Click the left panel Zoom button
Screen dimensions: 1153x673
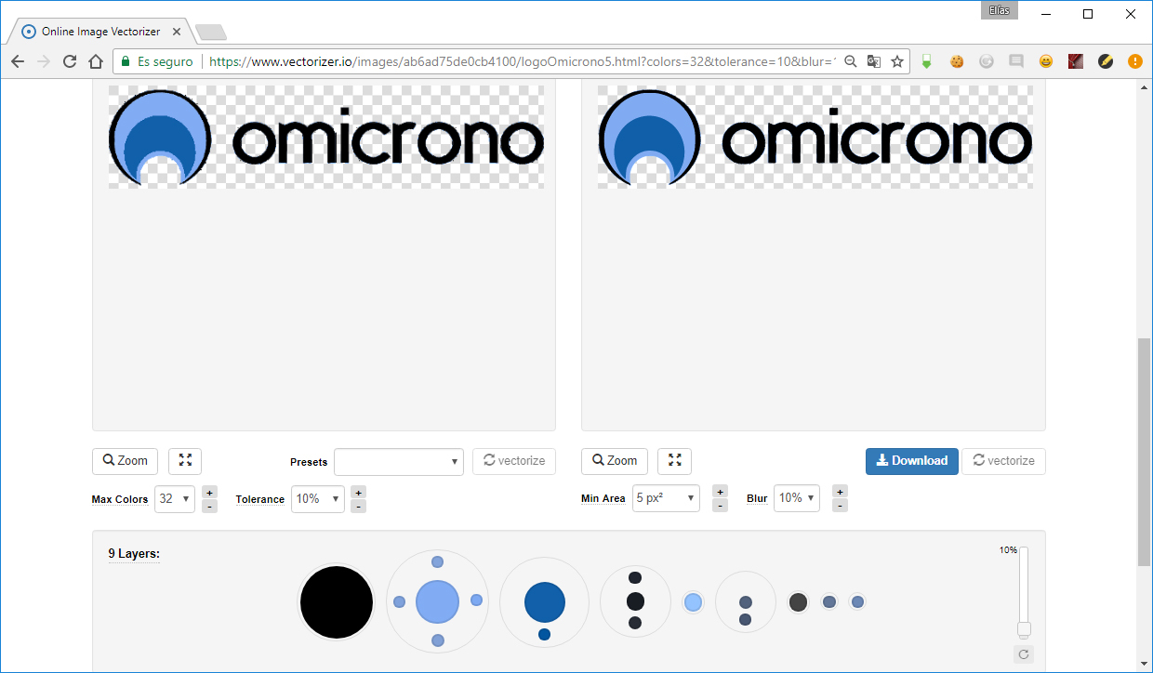[x=125, y=461]
